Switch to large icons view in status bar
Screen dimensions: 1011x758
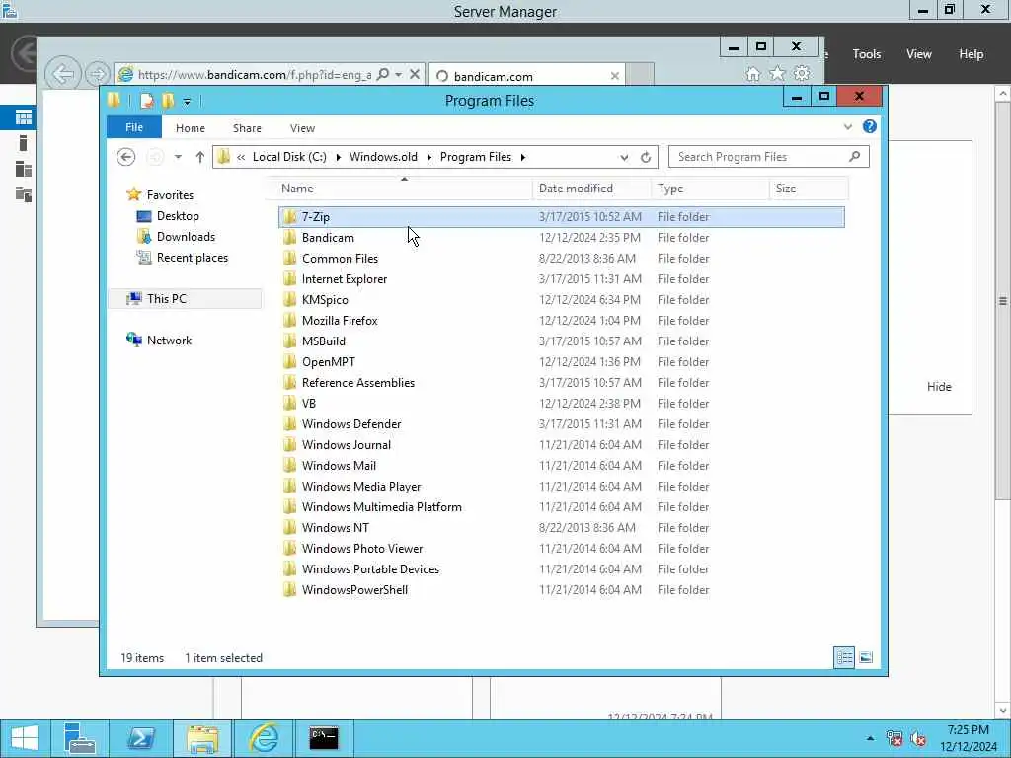click(866, 657)
